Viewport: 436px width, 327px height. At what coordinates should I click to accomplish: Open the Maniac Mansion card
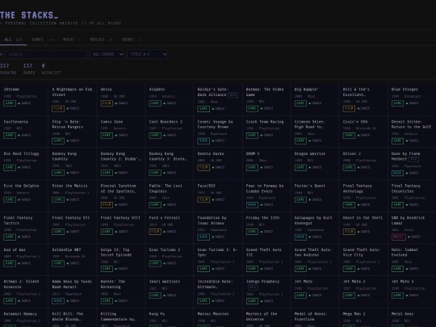pyautogui.click(x=218, y=317)
